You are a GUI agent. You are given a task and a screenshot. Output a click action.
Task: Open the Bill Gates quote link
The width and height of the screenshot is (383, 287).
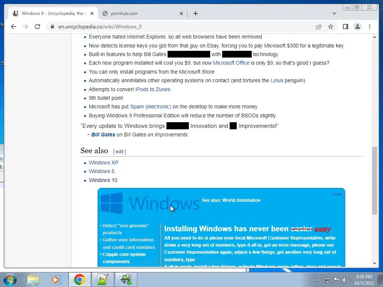(x=103, y=135)
